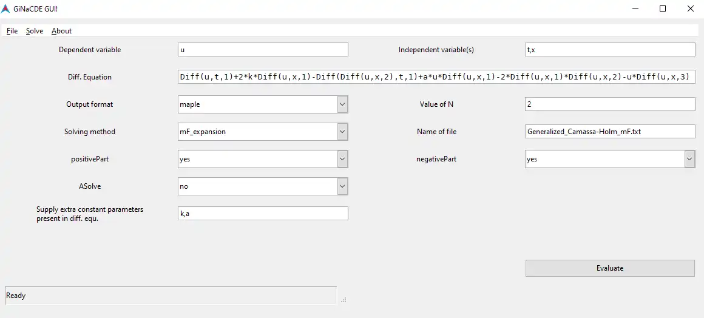Viewport: 704px width, 318px height.
Task: Maximize the GiNaCDE window
Action: 663,9
